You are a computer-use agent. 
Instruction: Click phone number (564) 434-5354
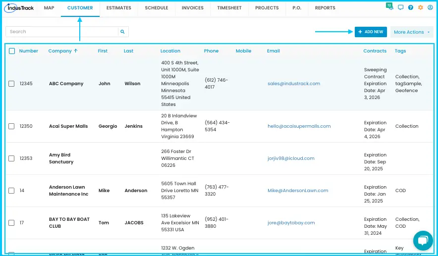pos(217,126)
